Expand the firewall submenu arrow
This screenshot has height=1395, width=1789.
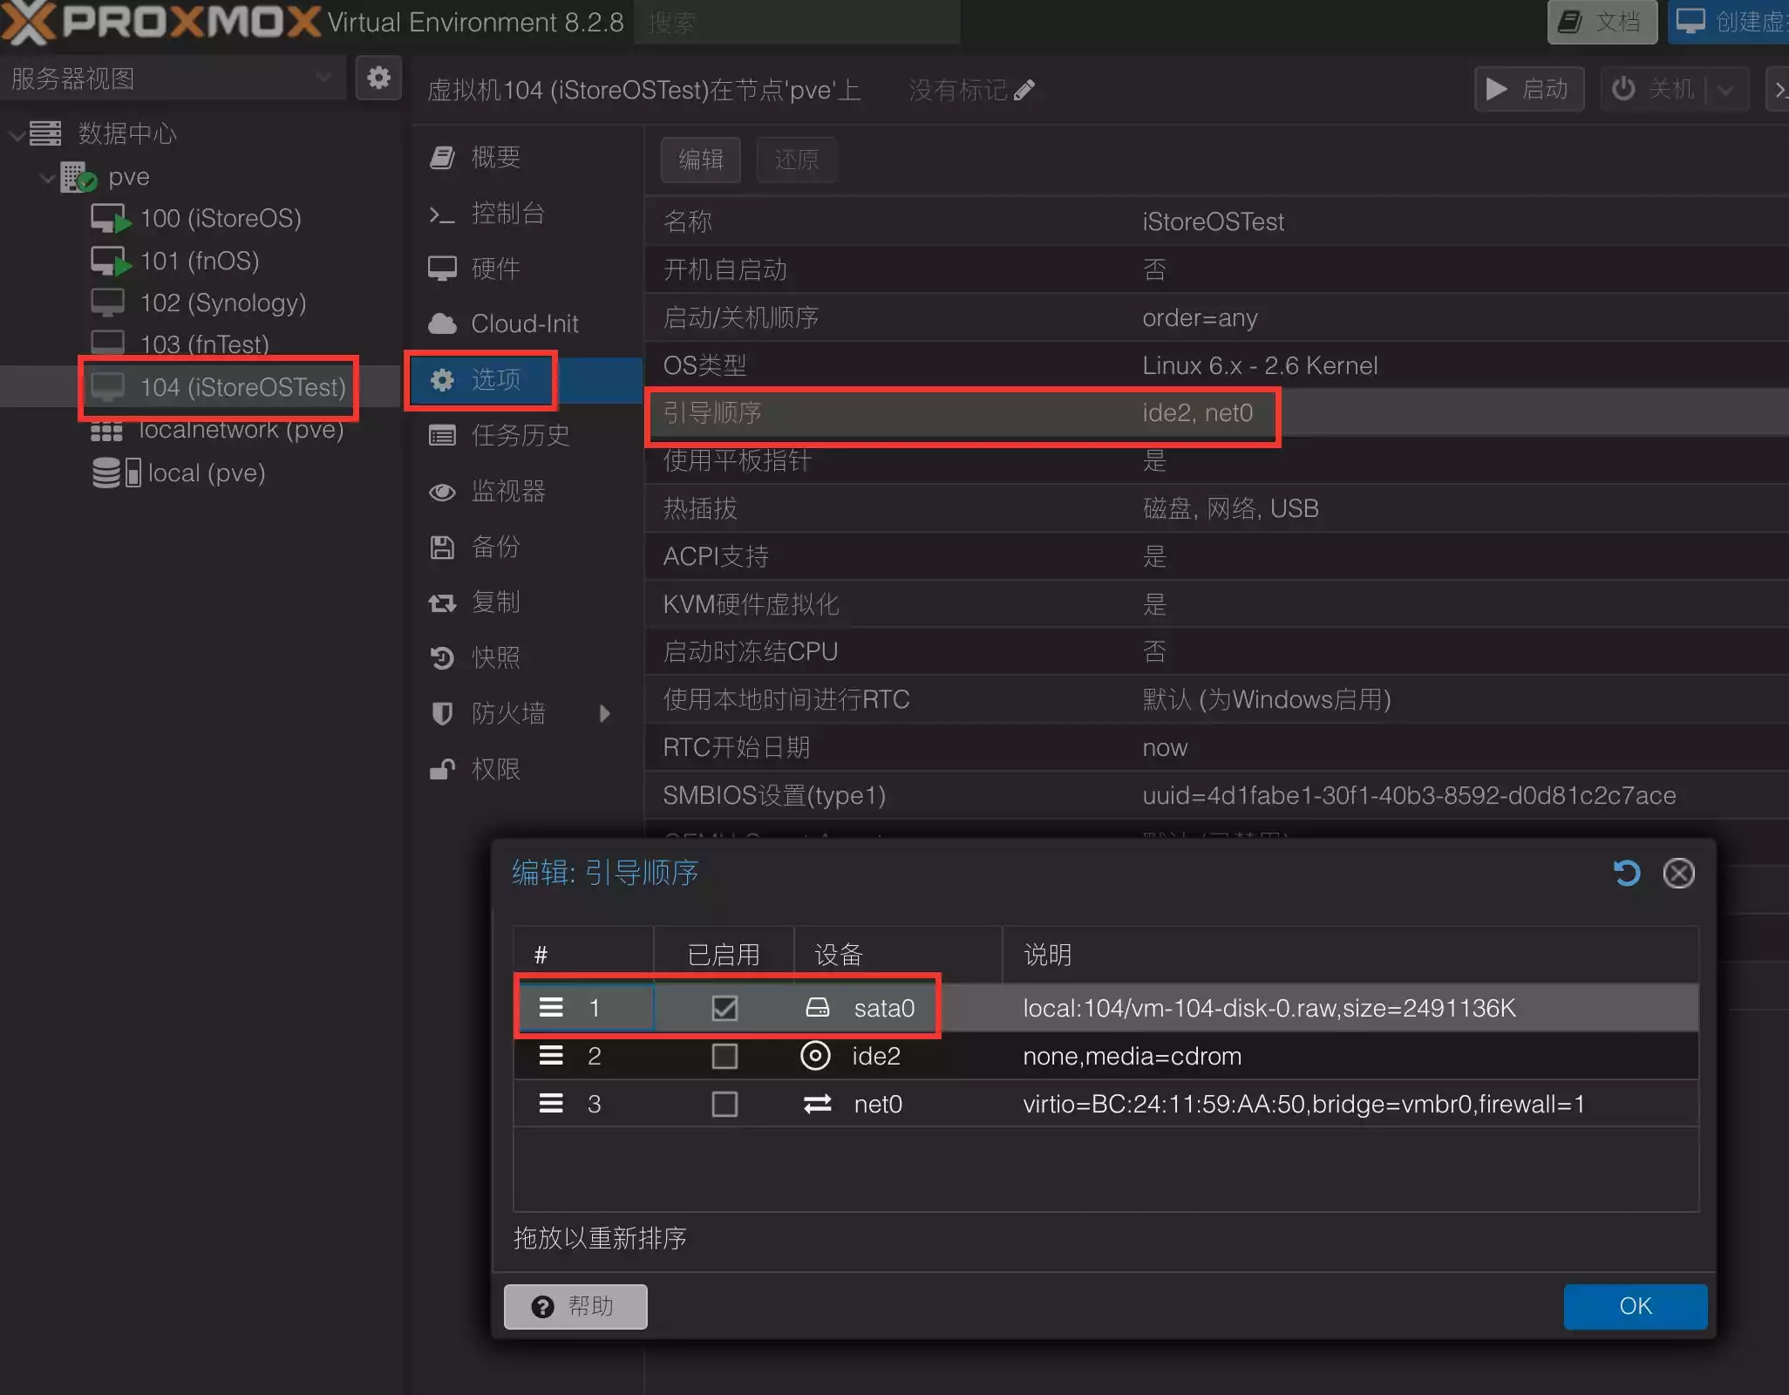pos(605,714)
